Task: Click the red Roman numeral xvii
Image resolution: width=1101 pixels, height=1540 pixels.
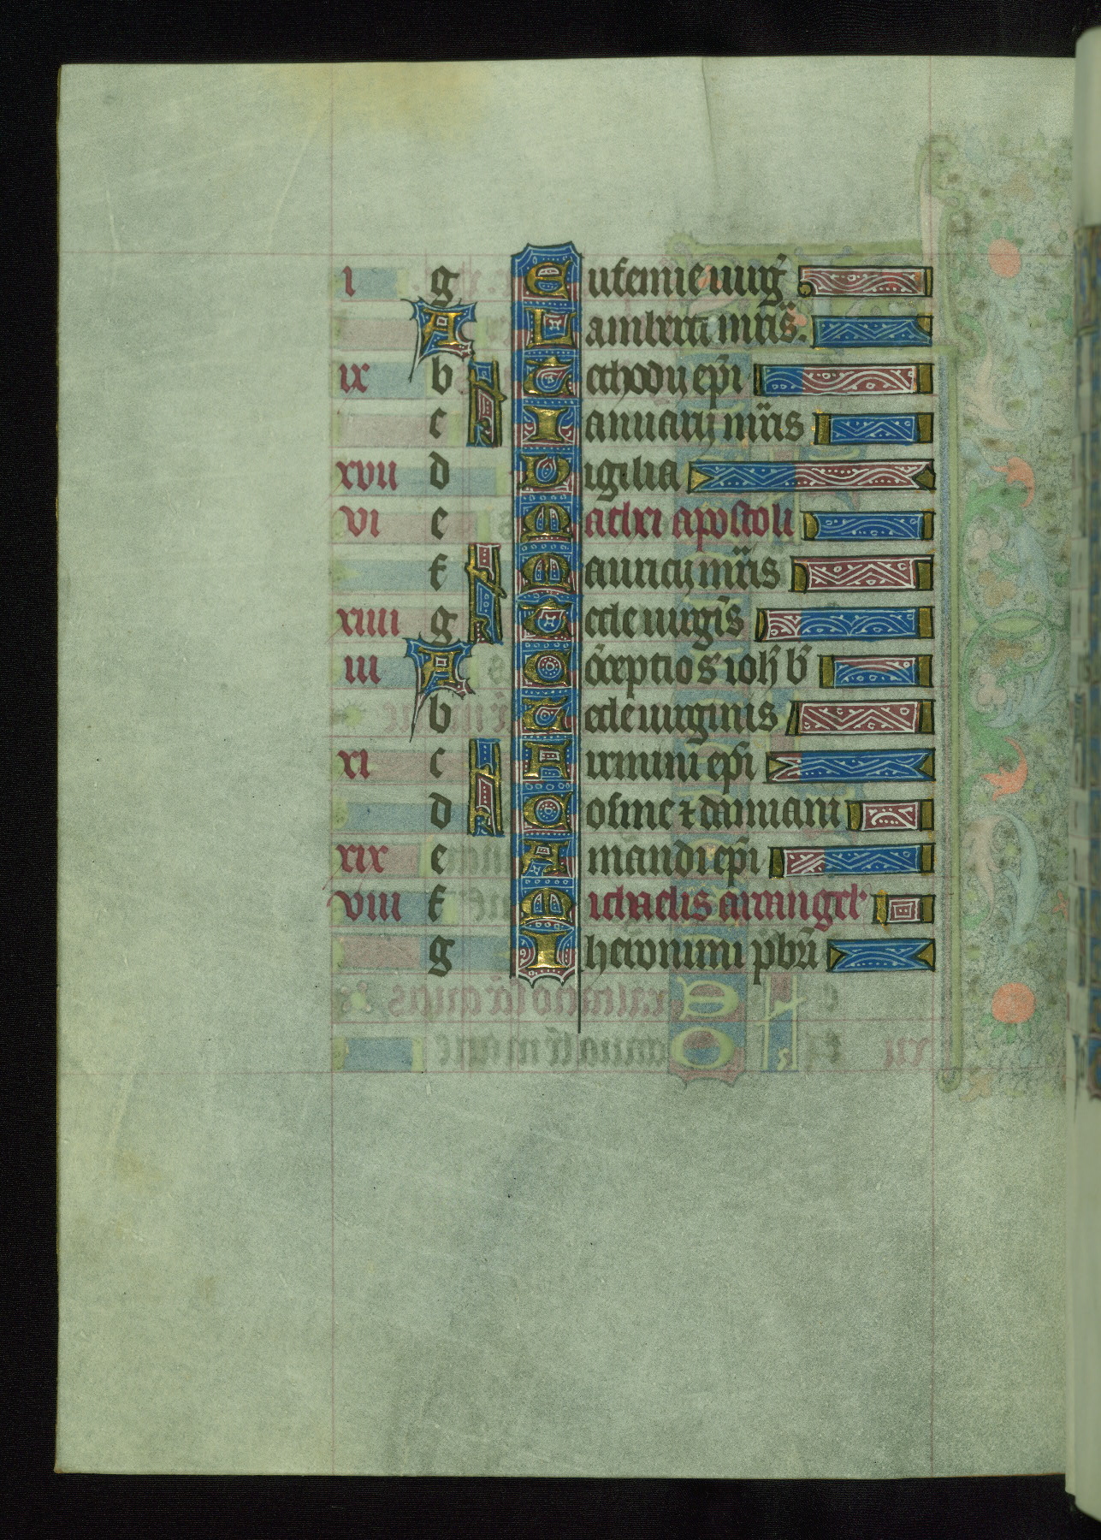Action: click(368, 476)
